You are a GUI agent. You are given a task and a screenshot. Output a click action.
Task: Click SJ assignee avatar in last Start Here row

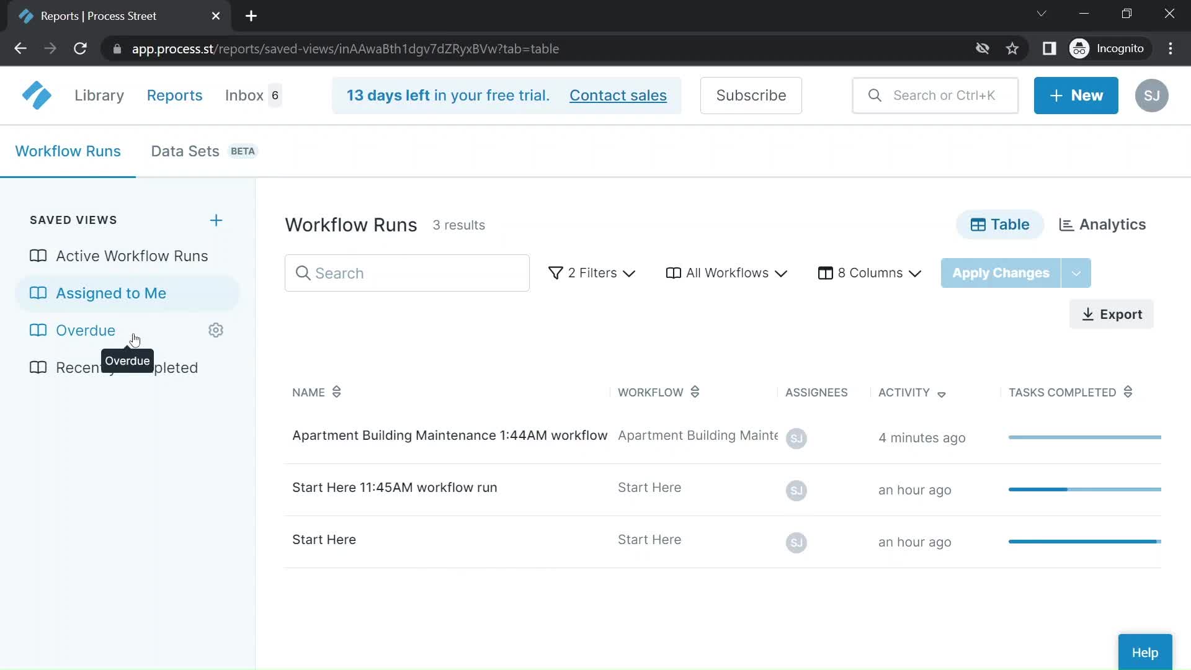(x=796, y=543)
